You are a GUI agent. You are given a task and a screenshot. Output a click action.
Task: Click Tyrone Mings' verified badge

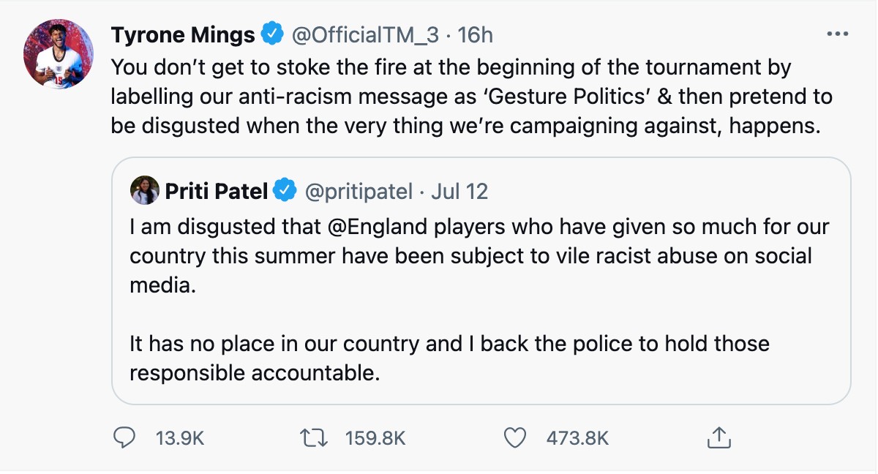(274, 34)
